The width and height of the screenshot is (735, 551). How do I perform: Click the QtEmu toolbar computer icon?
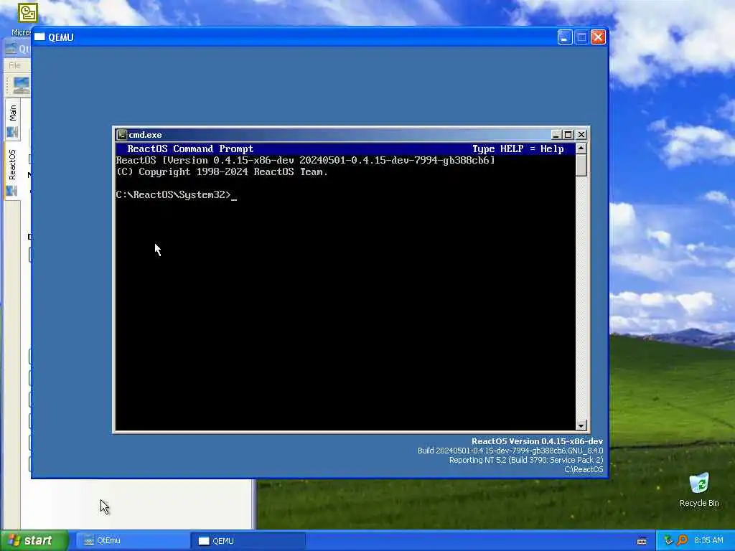(x=21, y=85)
